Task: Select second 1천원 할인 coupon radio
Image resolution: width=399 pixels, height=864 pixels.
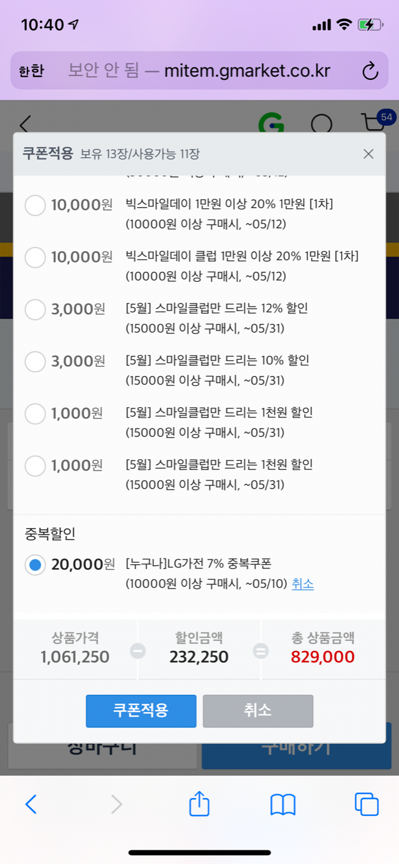Action: [x=35, y=465]
